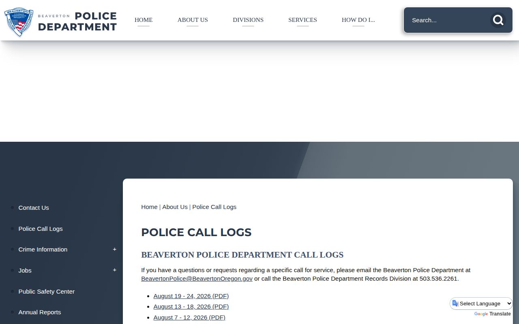Email BeavertonPolice@BeavertonOregon.gov link
The height and width of the screenshot is (324, 519).
pos(197,279)
